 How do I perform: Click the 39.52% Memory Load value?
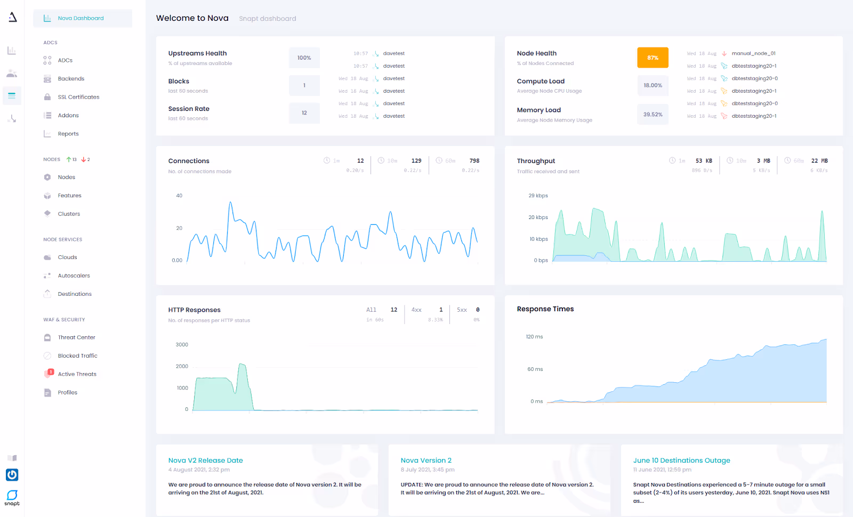point(653,115)
